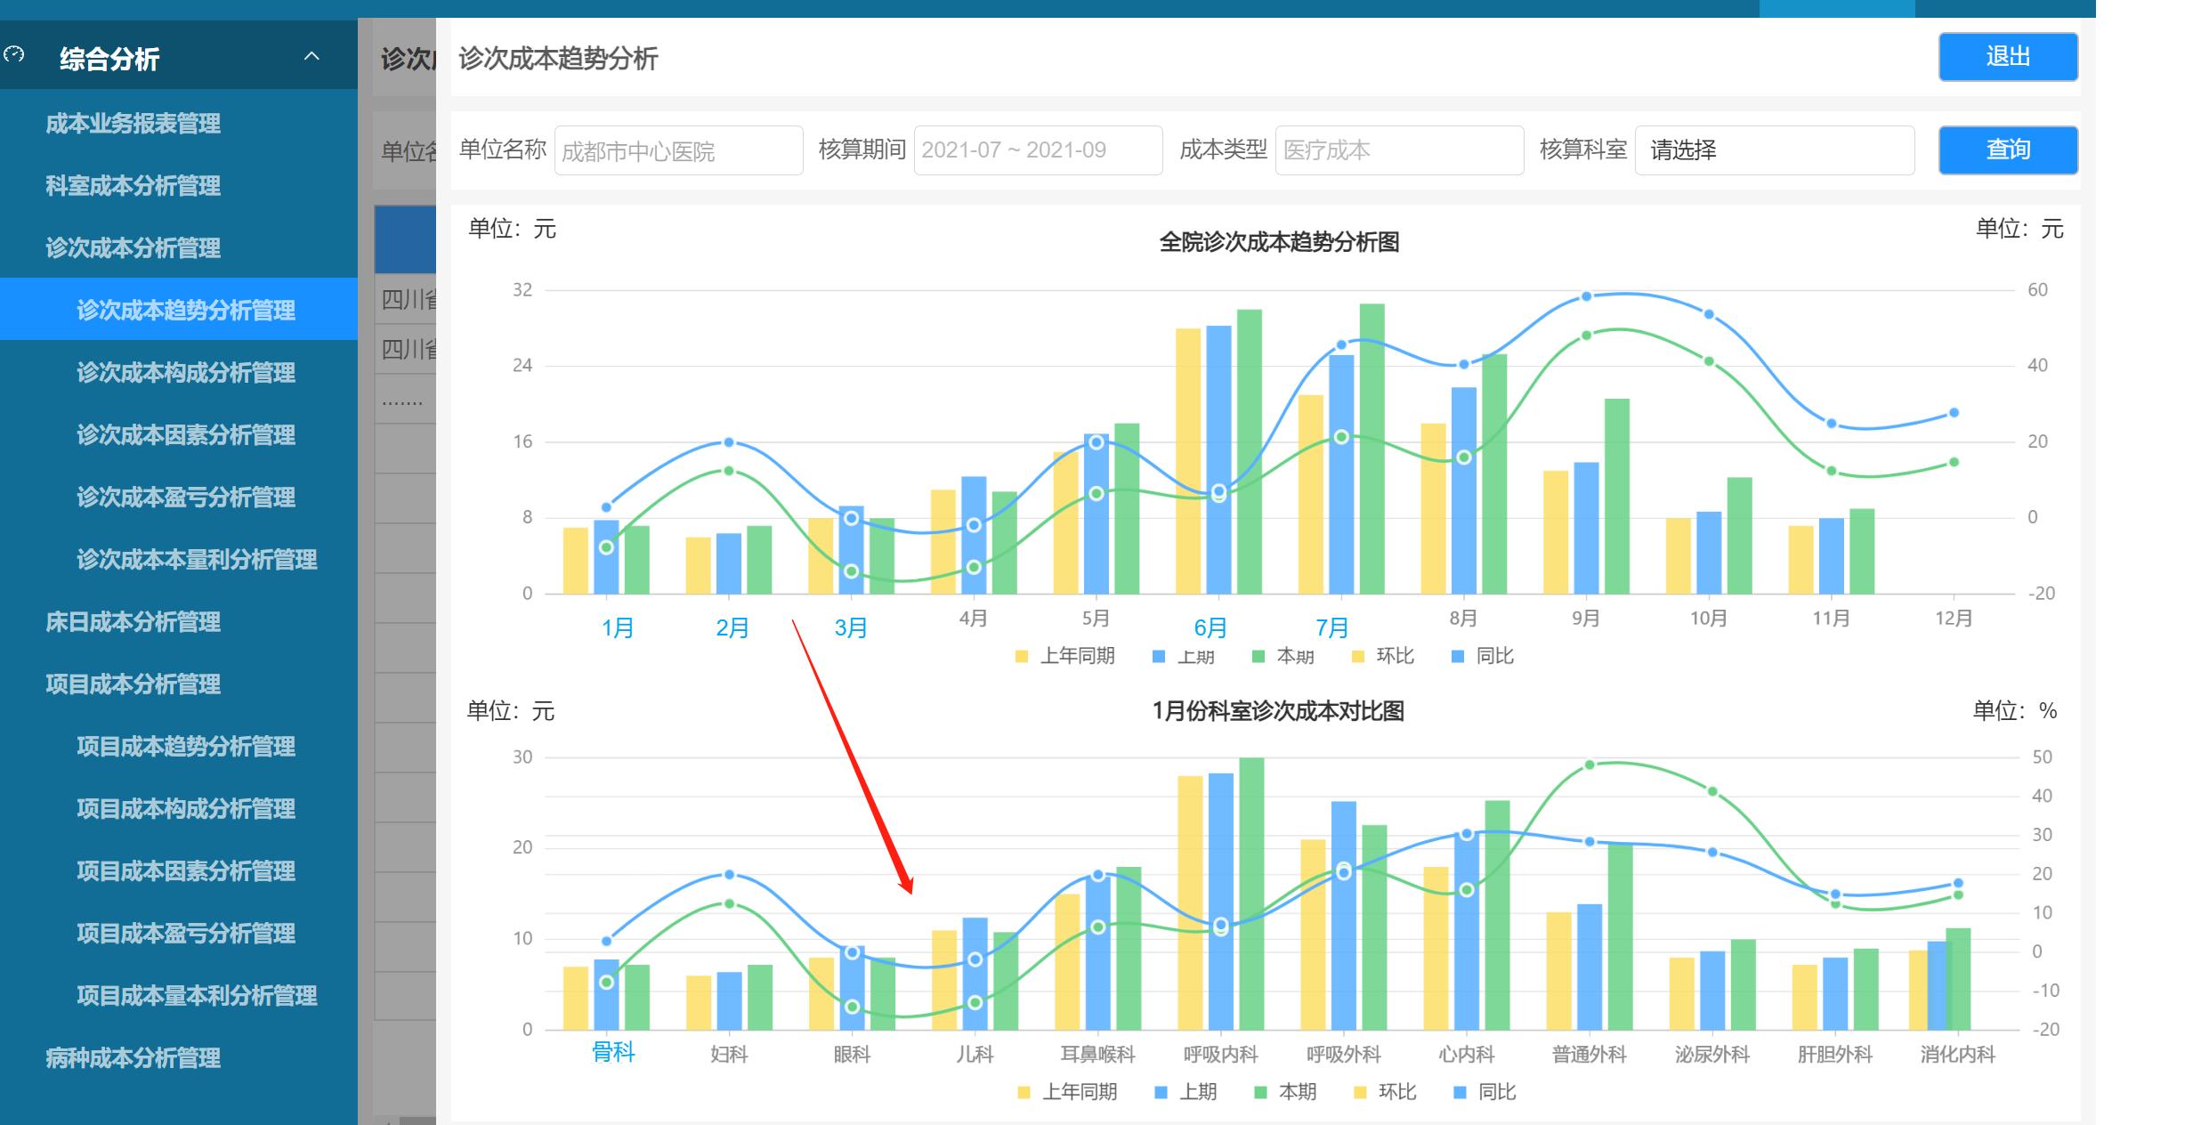
Task: Click the 查询 button
Action: coord(2008,150)
